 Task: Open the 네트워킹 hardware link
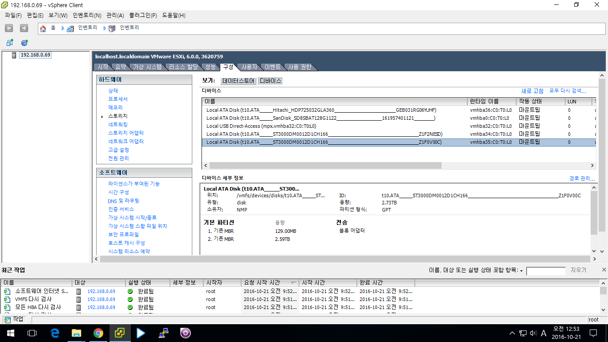click(118, 124)
